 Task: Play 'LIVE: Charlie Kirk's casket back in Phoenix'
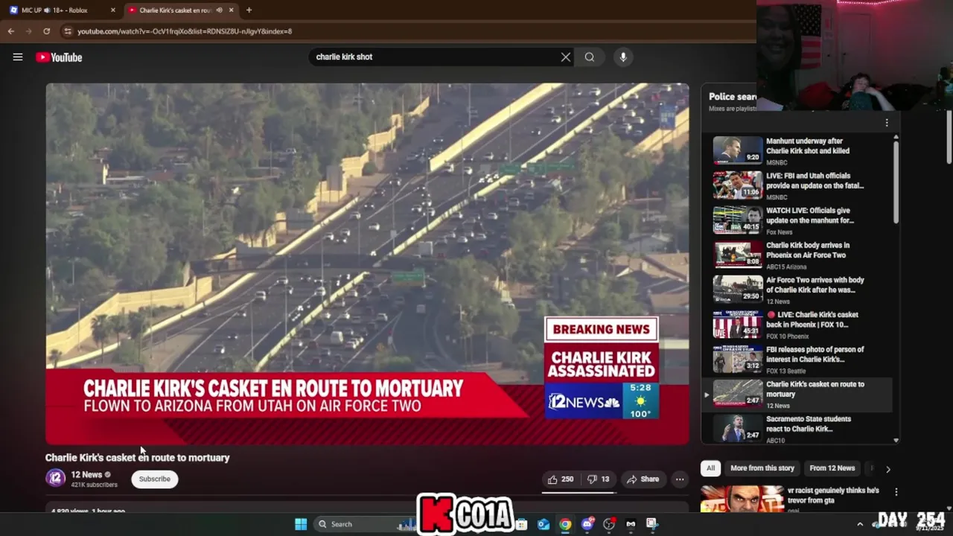point(802,325)
